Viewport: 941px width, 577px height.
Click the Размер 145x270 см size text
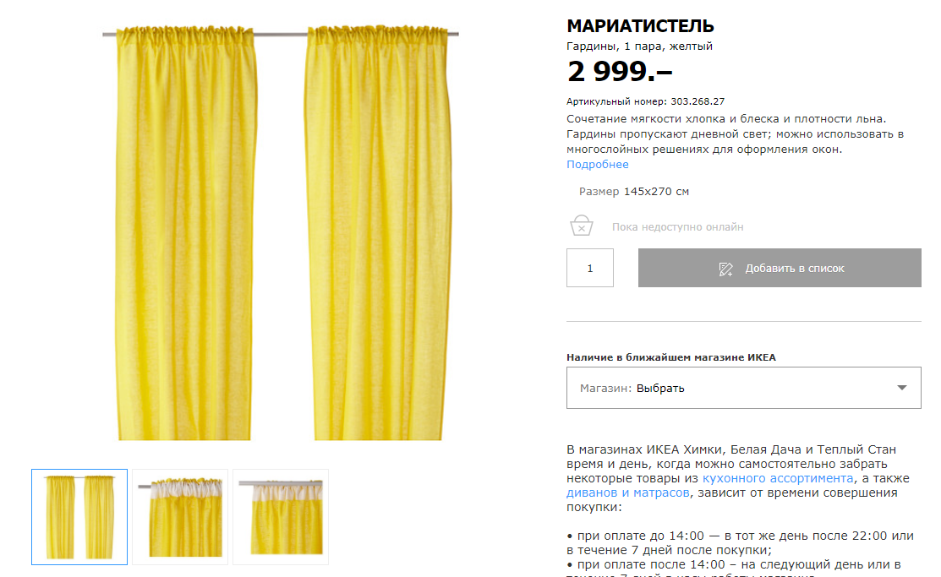click(x=634, y=191)
